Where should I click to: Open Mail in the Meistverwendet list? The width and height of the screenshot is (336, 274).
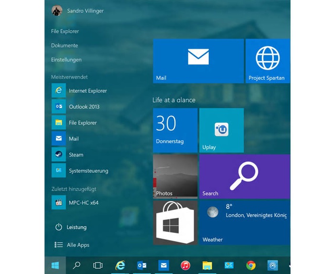pyautogui.click(x=65, y=138)
